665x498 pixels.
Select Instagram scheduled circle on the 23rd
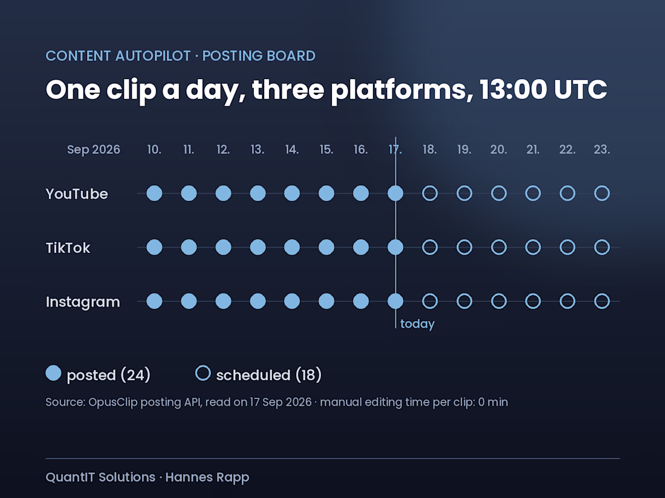click(x=602, y=301)
